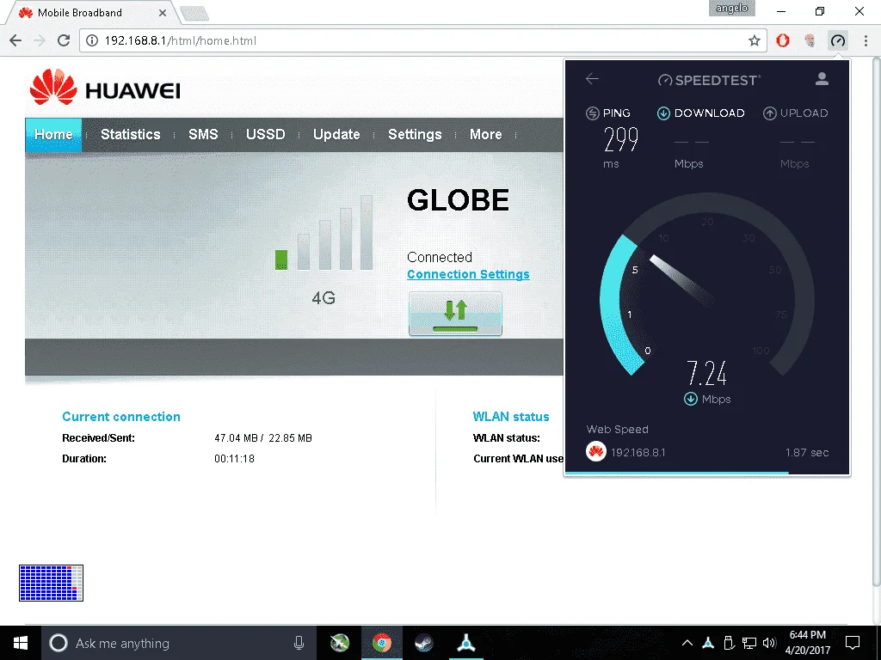Open Chrome three-dot menu

(866, 40)
